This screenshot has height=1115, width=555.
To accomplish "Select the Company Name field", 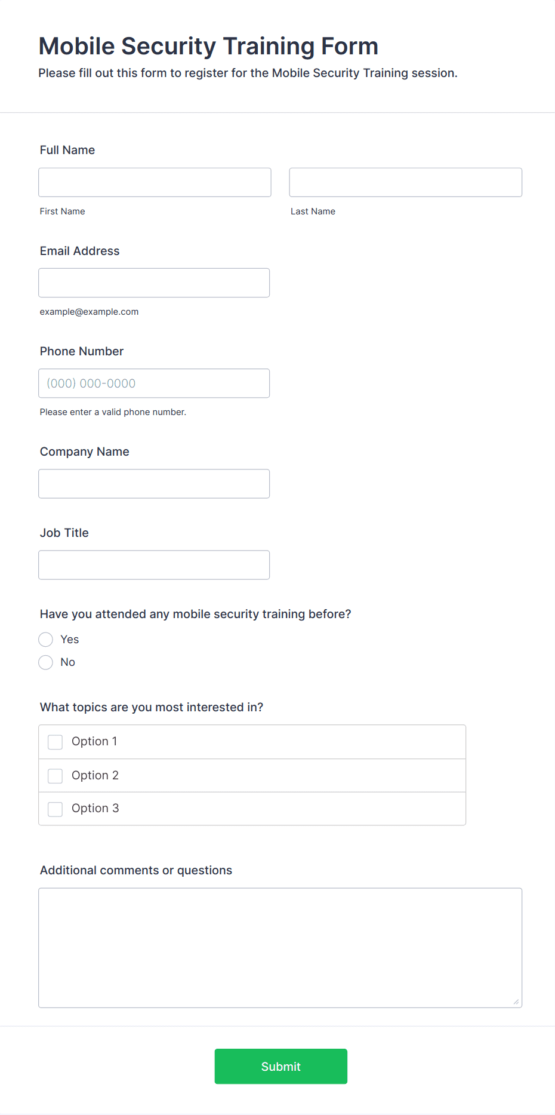I will 154,484.
